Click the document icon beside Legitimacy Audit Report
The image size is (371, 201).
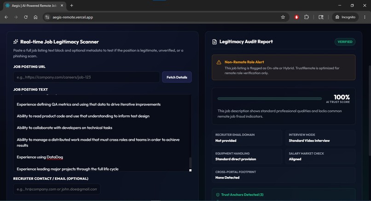coord(214,42)
